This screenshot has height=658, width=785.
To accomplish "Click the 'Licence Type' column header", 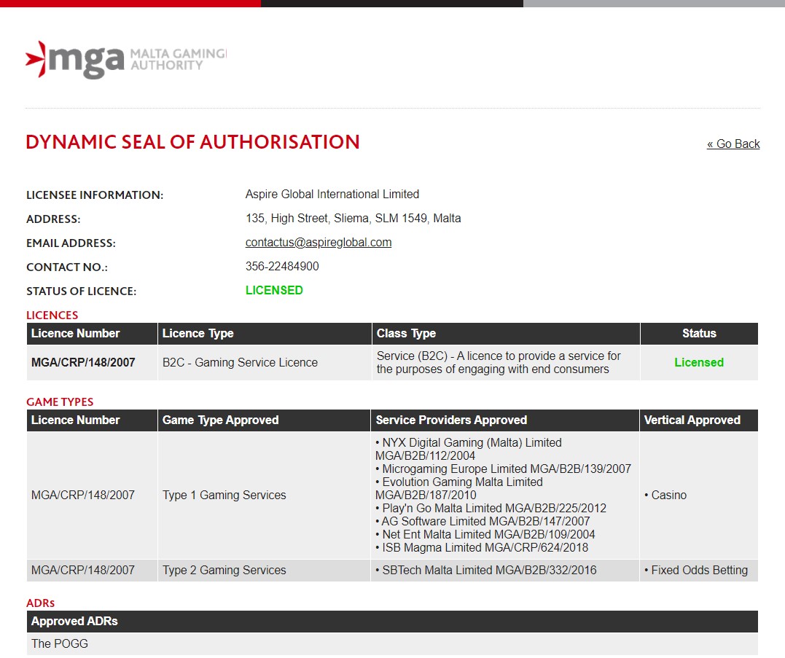I will 265,333.
